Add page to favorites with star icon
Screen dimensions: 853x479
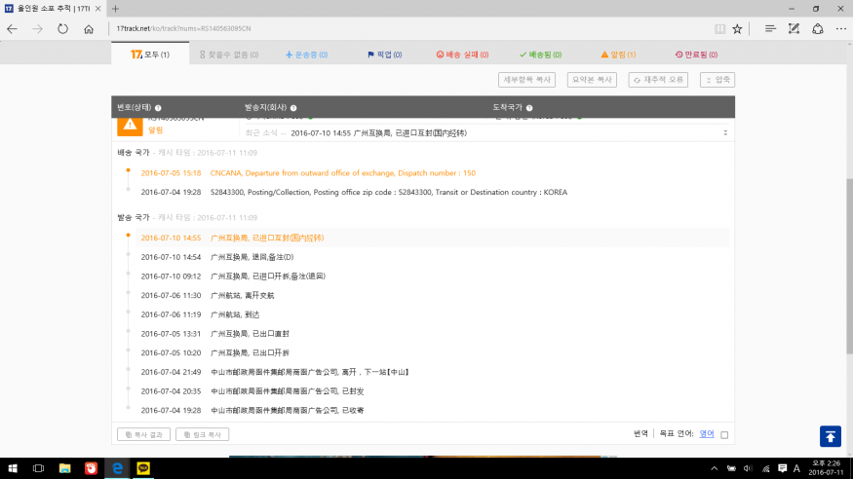(738, 28)
